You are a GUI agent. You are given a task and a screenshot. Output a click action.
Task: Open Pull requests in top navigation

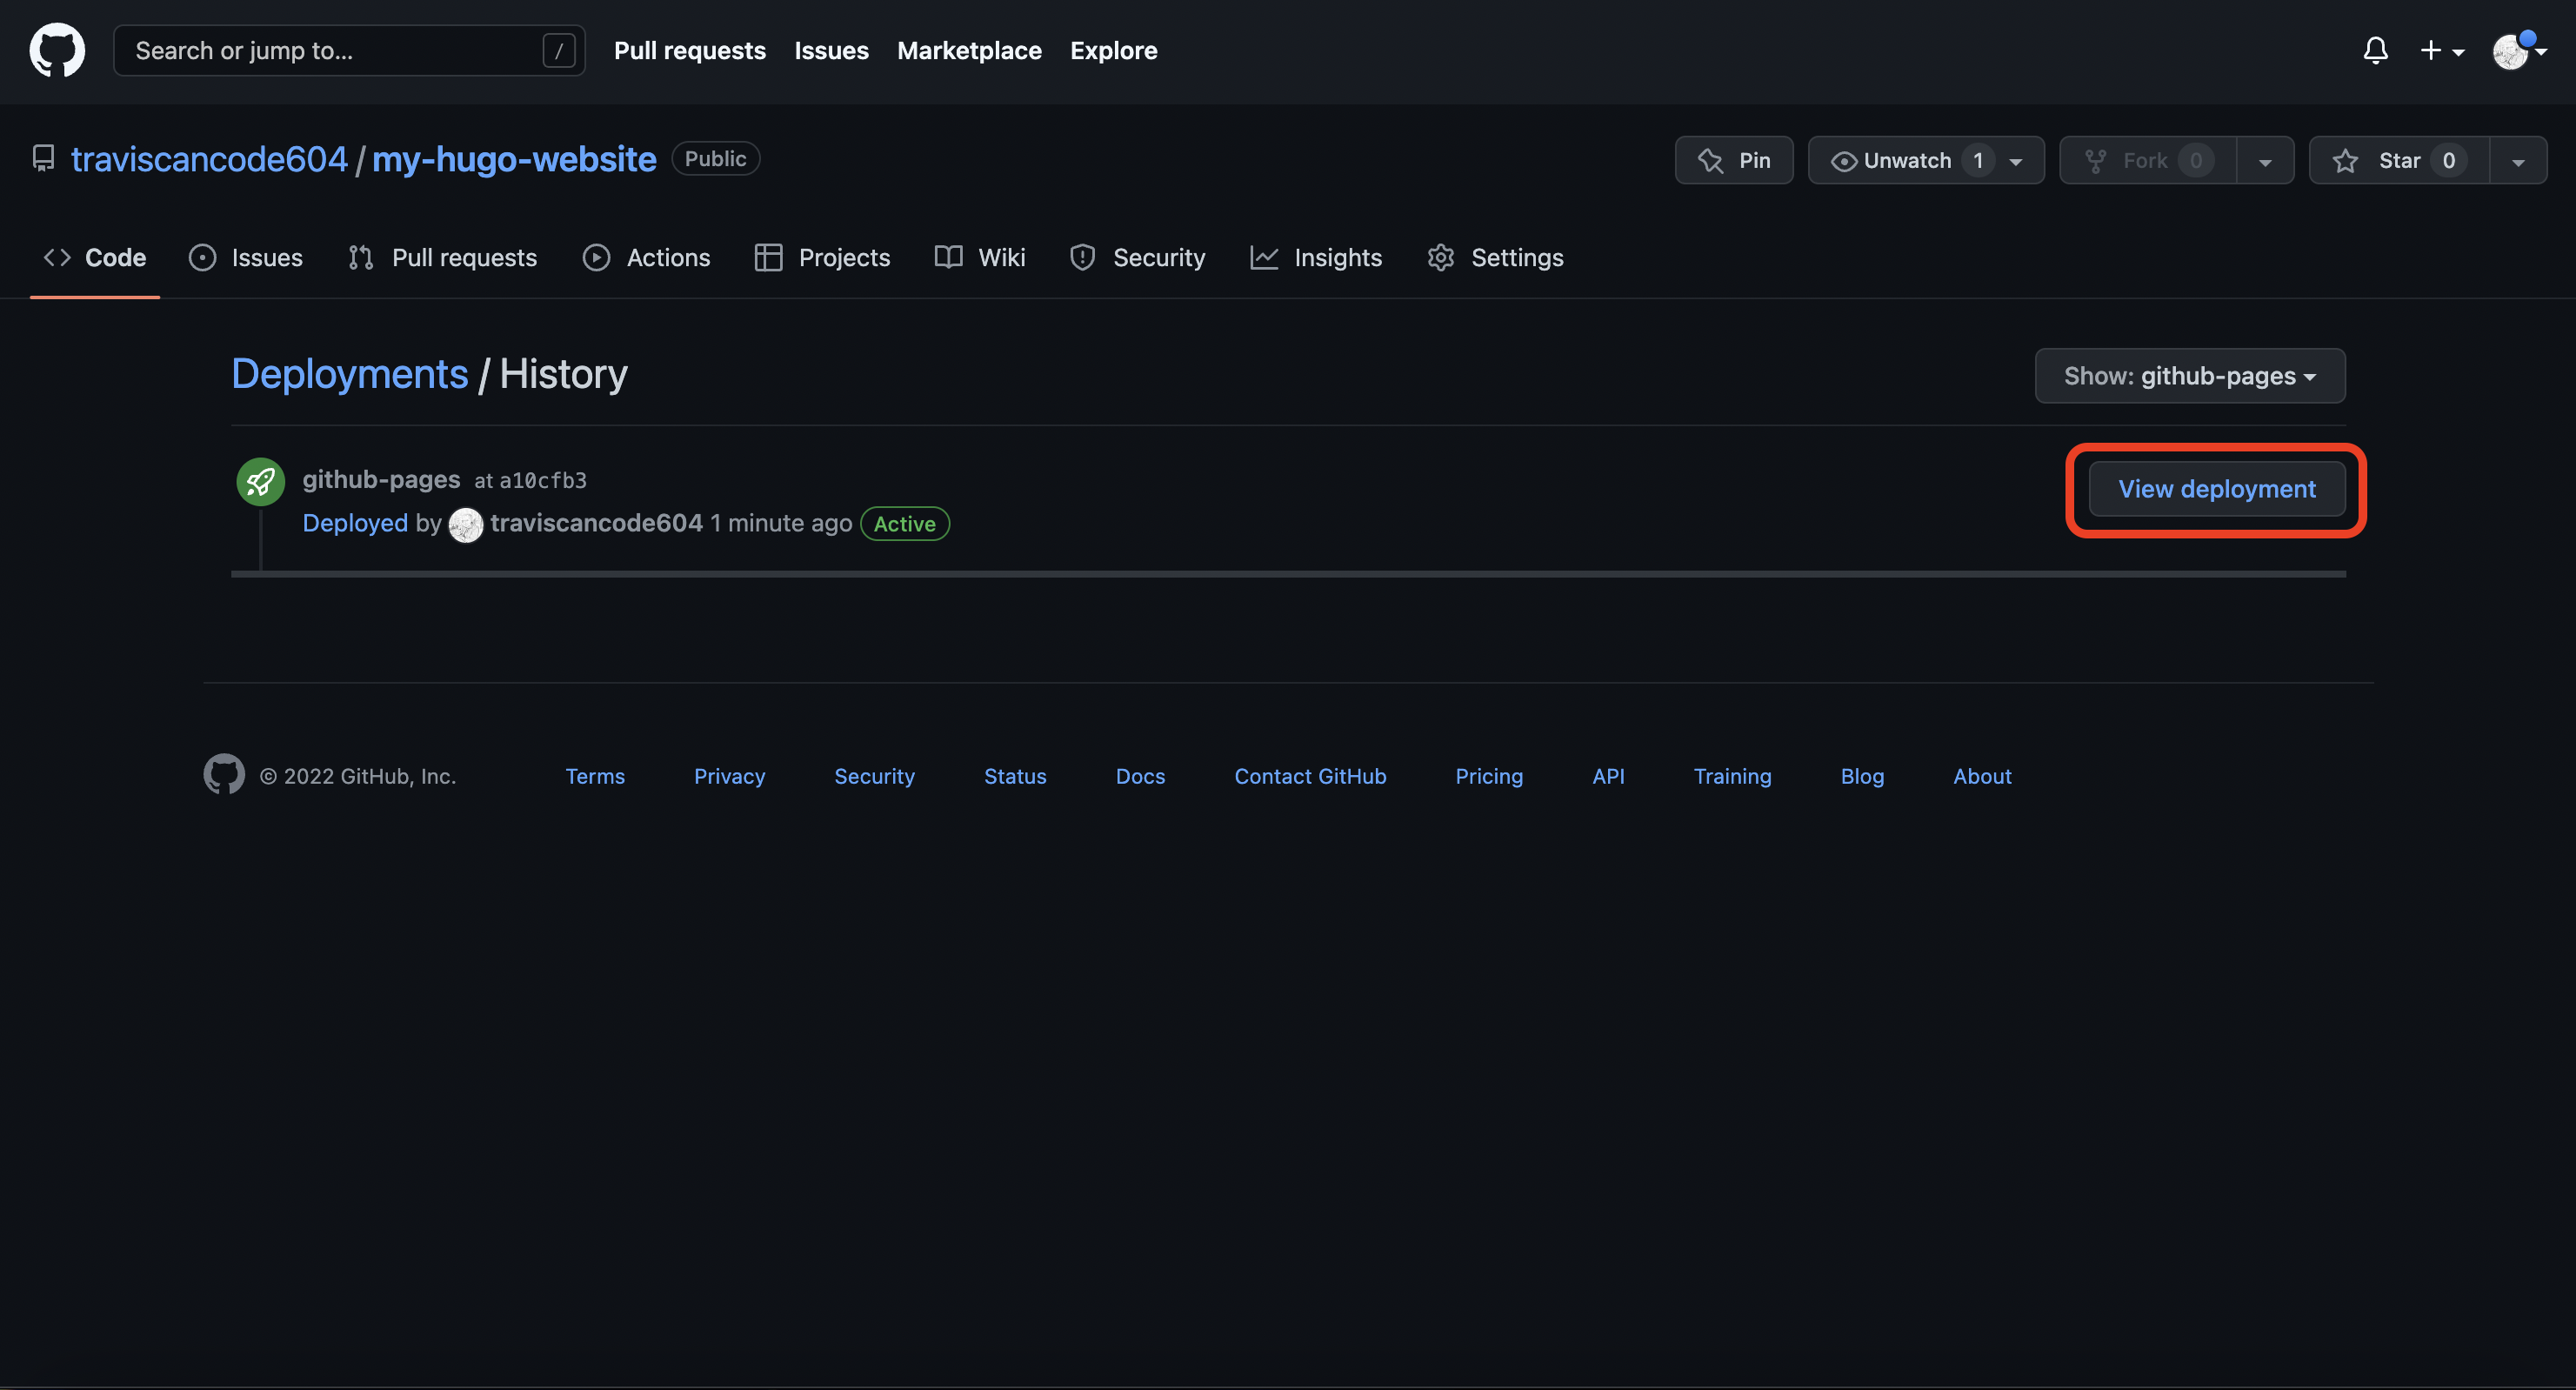click(x=689, y=50)
